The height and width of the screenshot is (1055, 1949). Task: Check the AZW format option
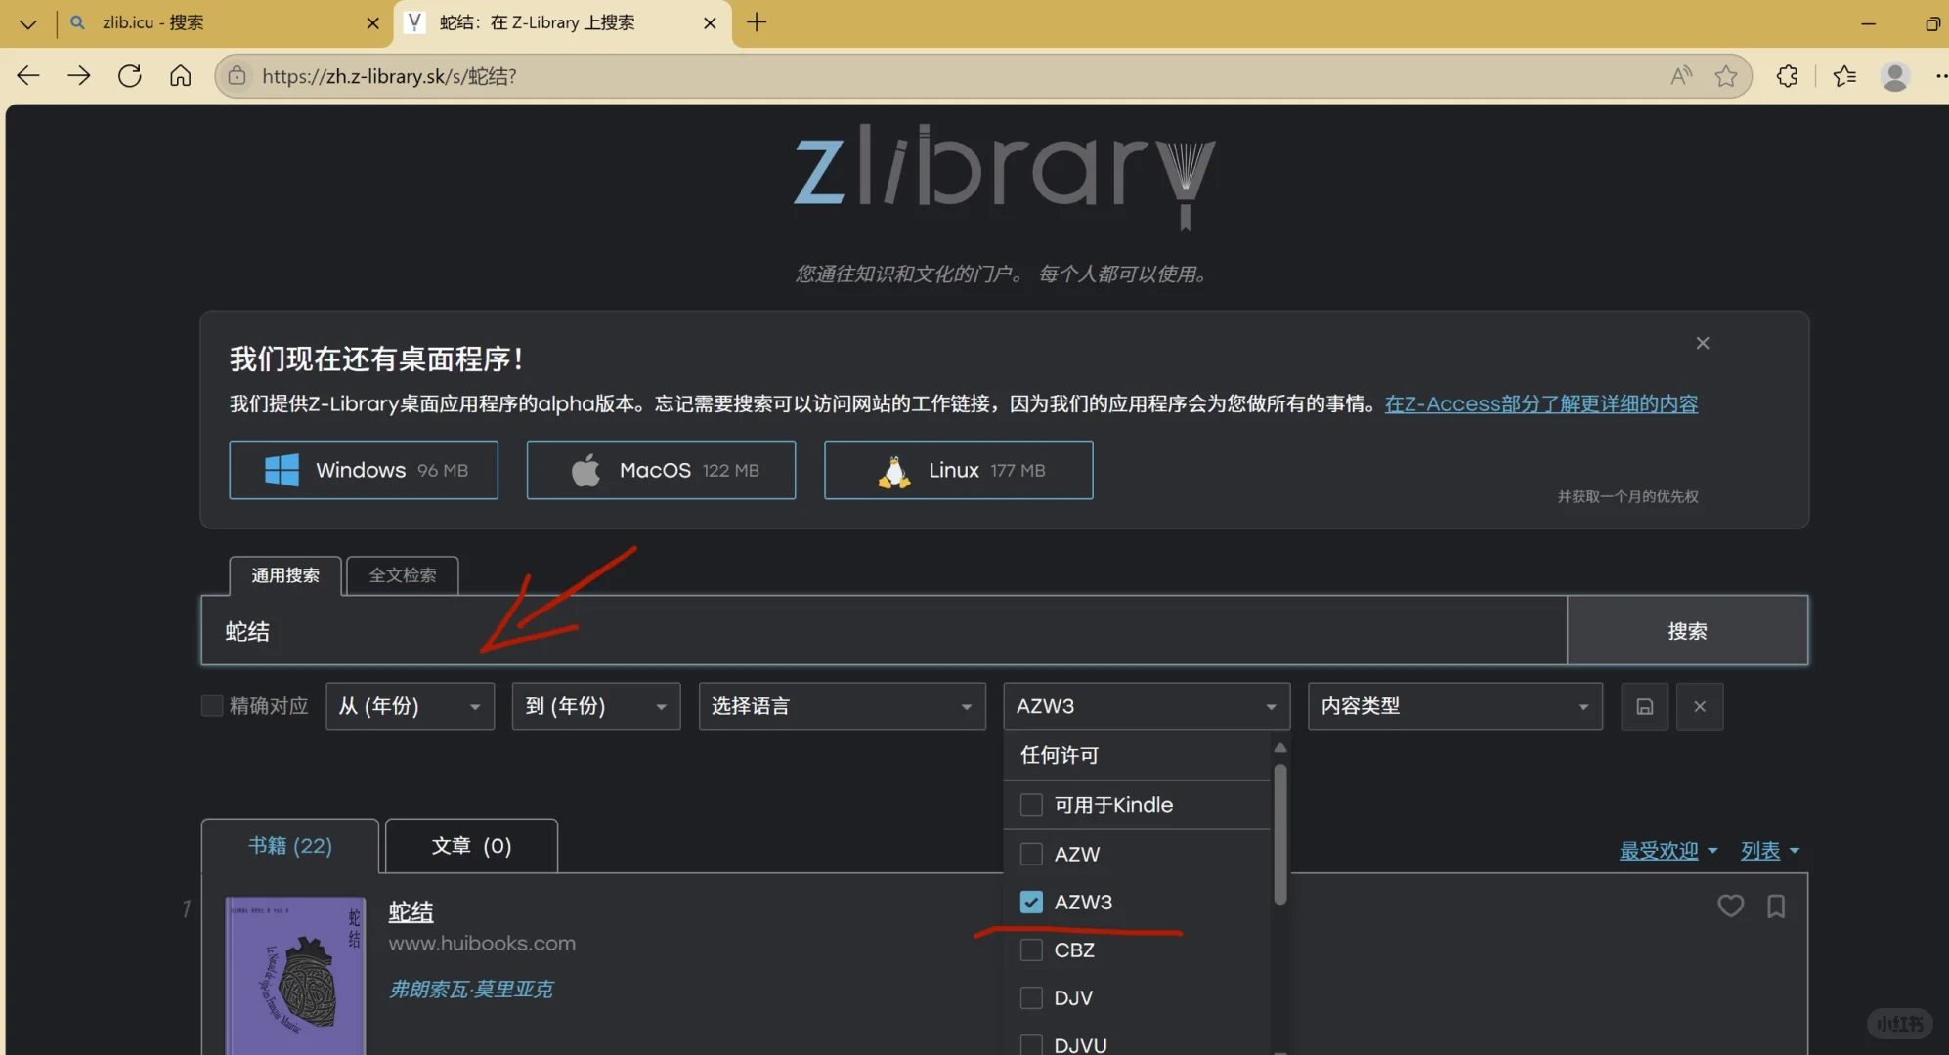coord(1031,854)
